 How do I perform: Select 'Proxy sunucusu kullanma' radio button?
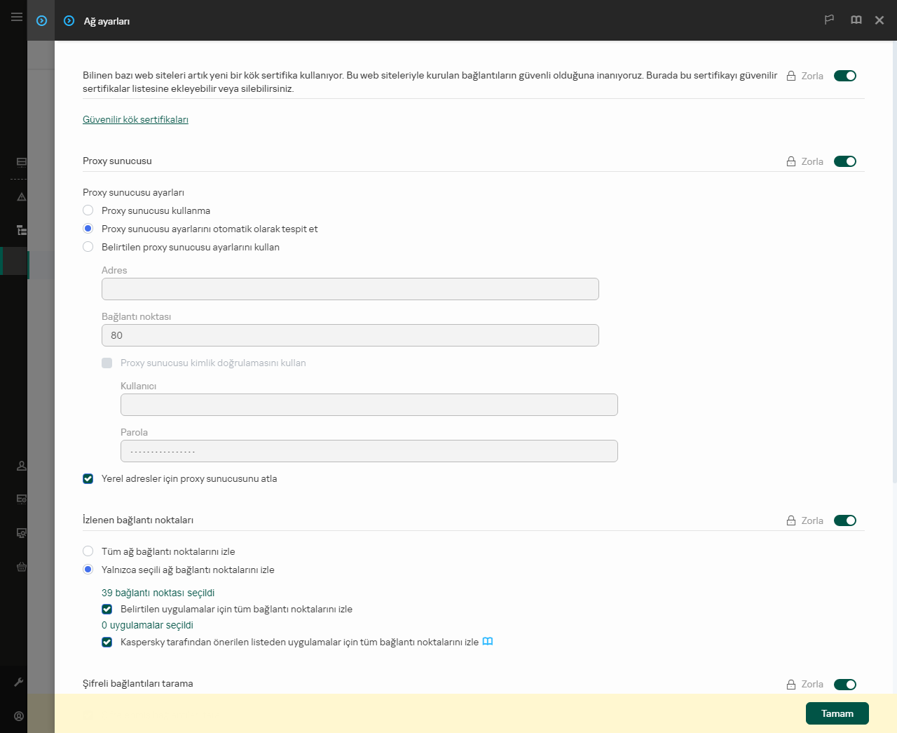click(x=88, y=210)
